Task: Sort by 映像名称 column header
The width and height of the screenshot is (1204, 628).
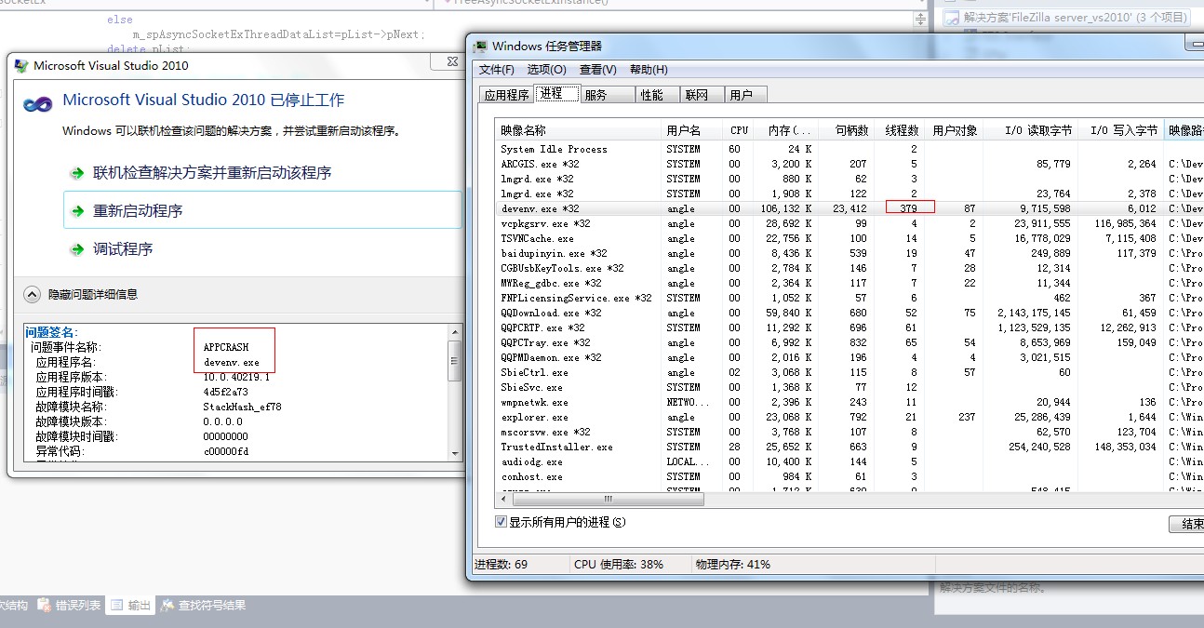Action: 578,130
